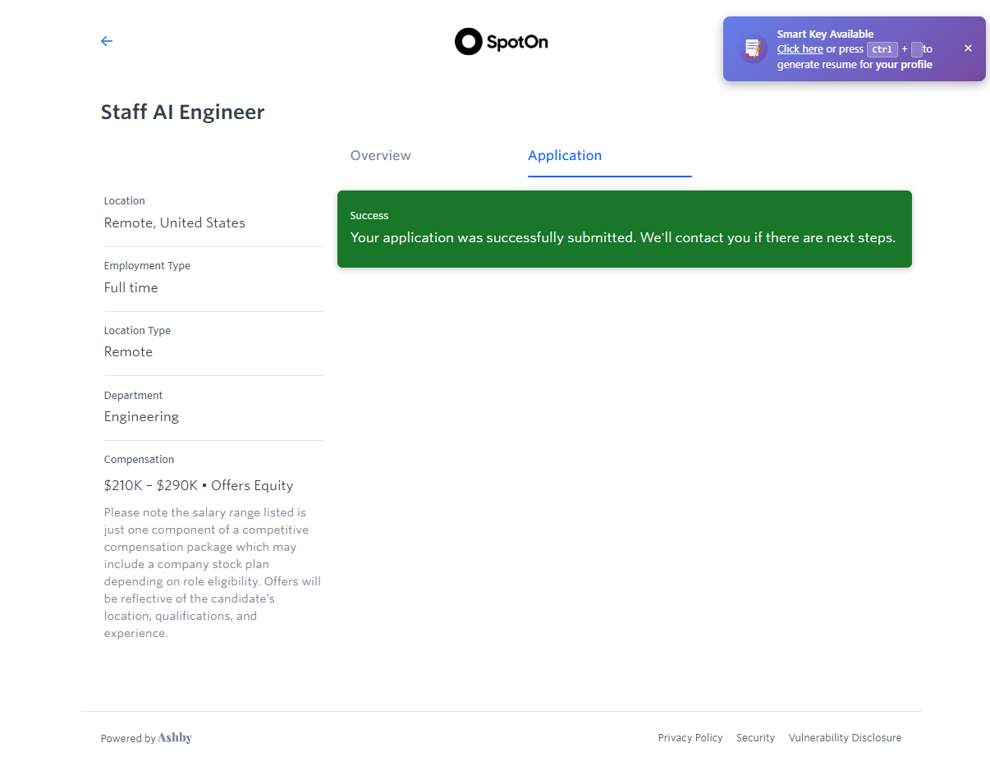
Task: Open the Privacy Policy link
Action: pos(690,738)
